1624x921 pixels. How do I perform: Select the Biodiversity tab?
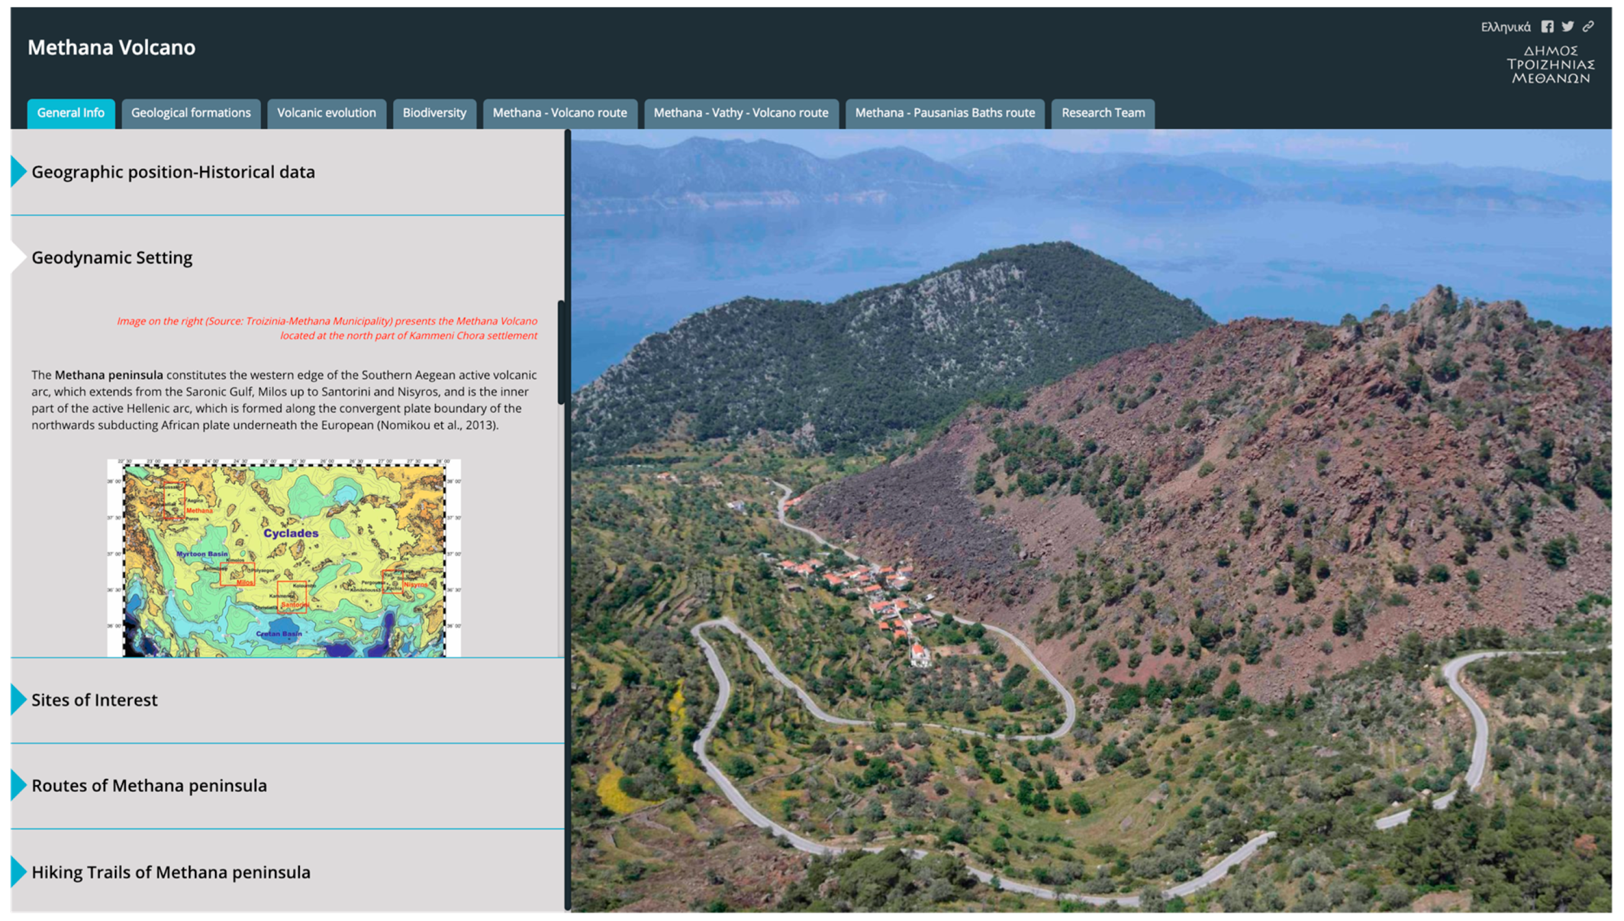coord(434,113)
